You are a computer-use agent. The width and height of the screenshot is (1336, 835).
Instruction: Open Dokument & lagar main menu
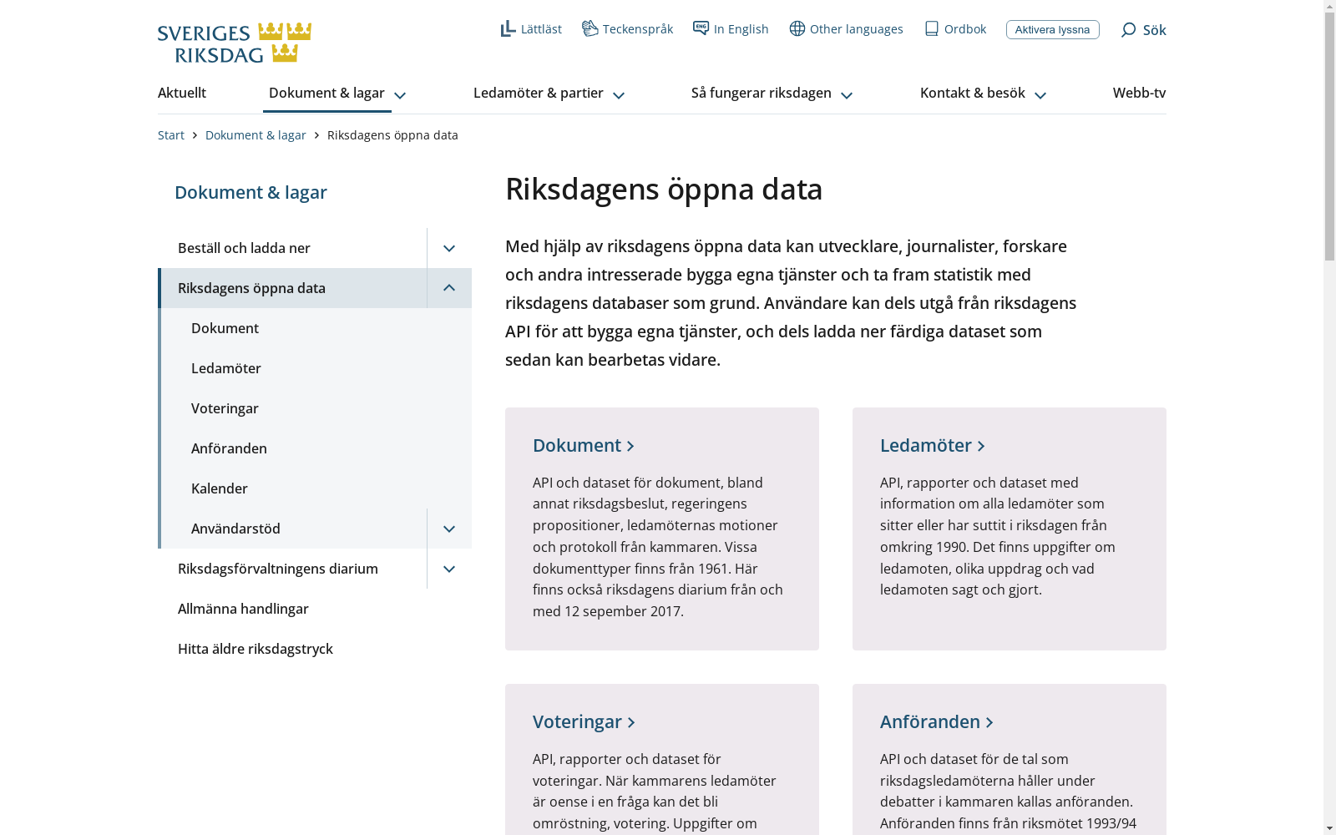pyautogui.click(x=326, y=93)
